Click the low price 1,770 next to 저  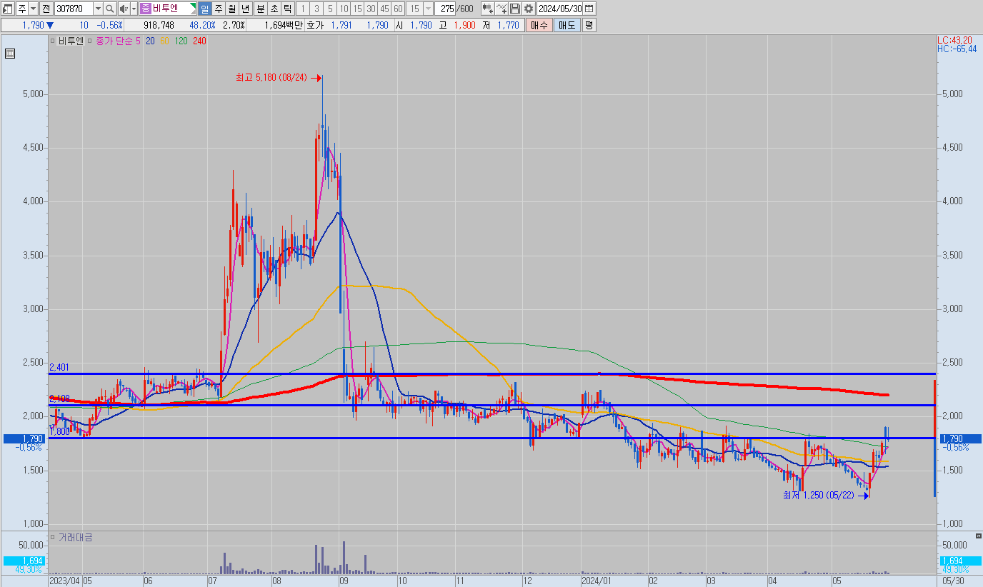(508, 25)
